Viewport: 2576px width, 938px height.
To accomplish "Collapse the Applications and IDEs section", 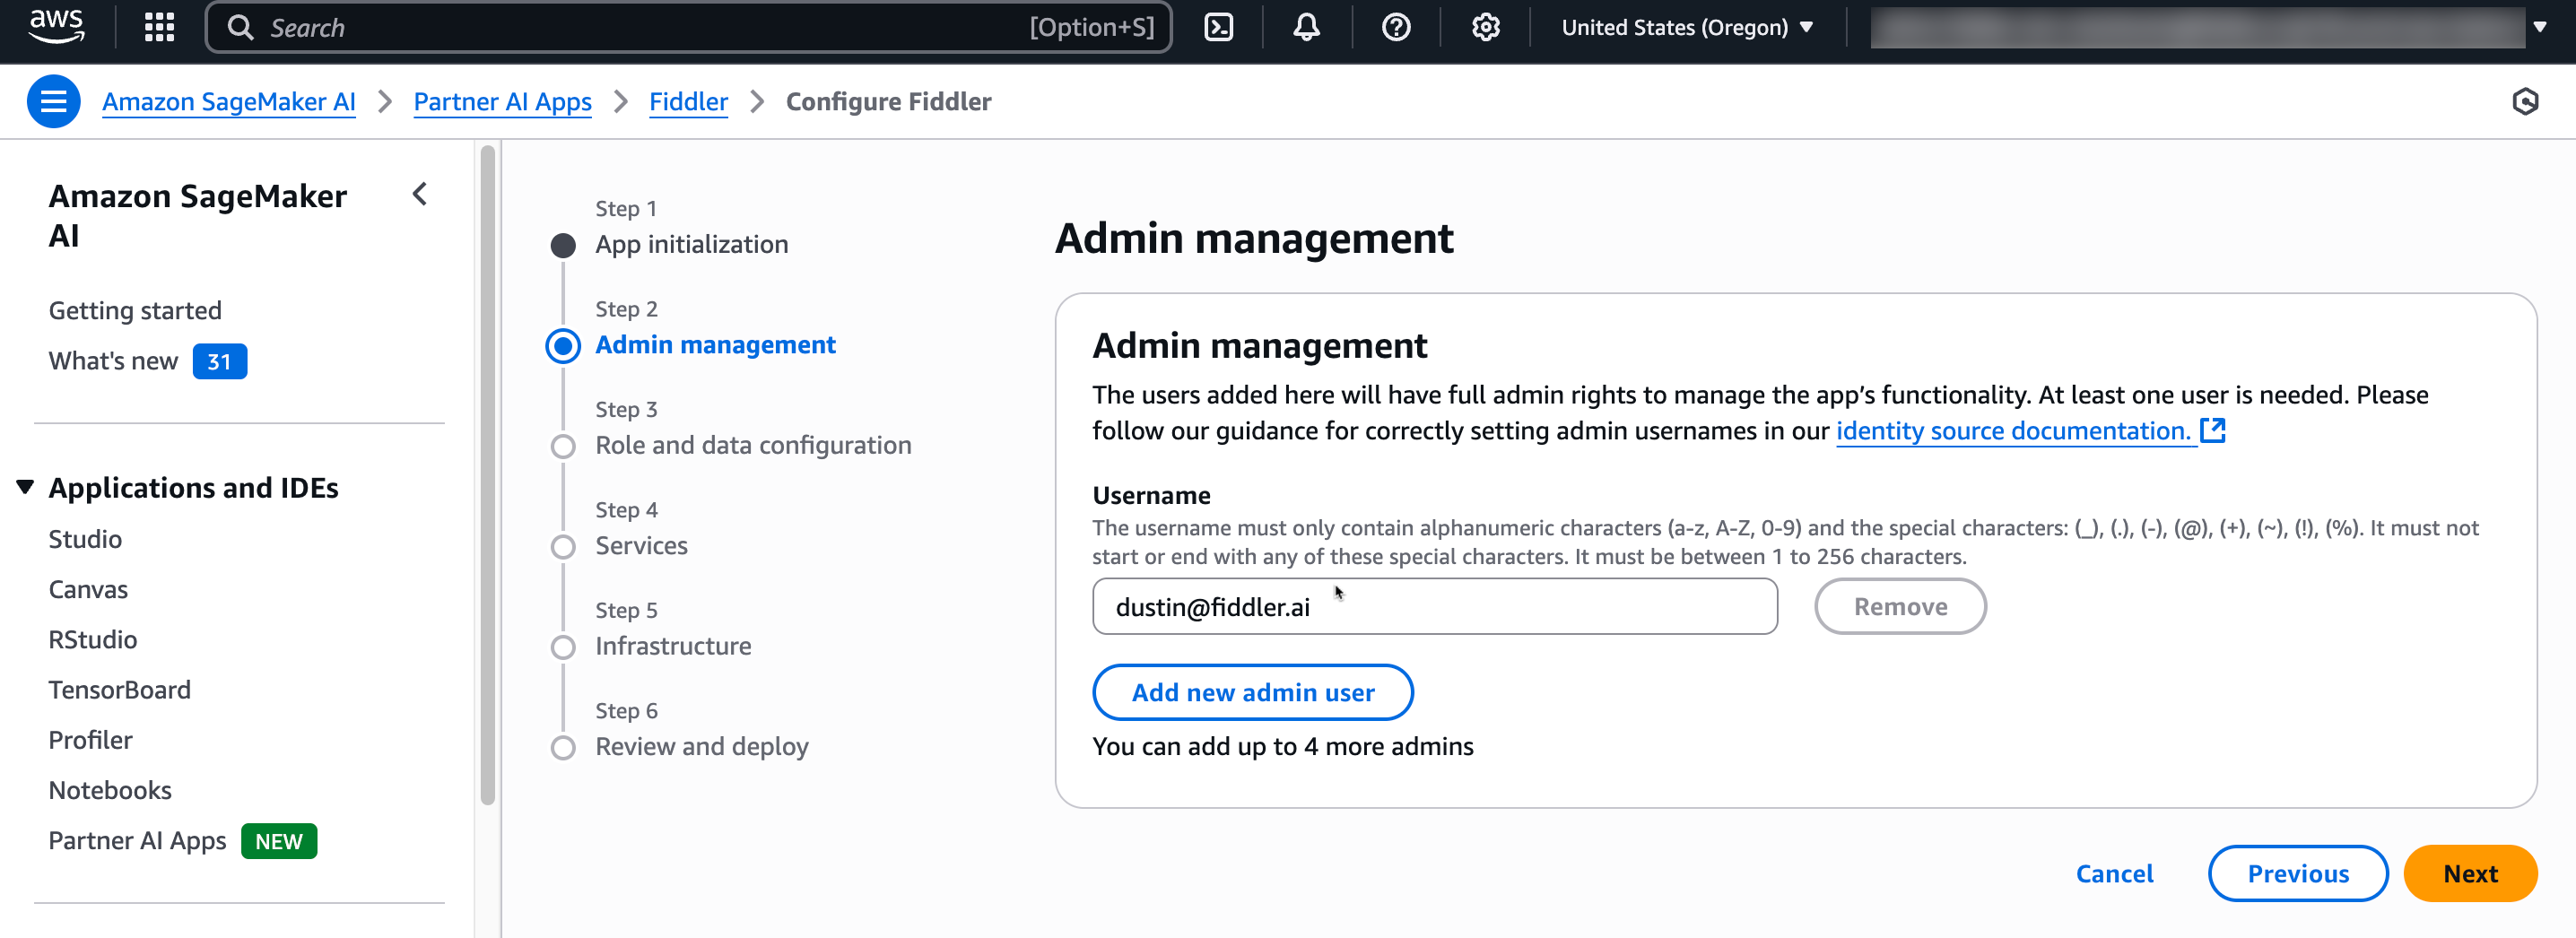I will coord(24,487).
